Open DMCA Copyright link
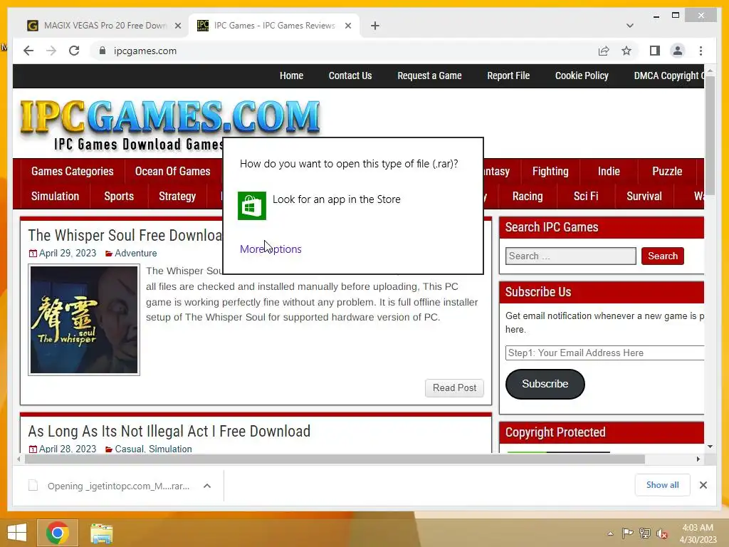The height and width of the screenshot is (547, 729). (668, 75)
